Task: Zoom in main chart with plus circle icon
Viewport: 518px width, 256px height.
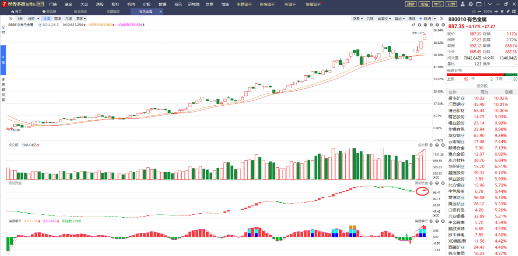Action: [x=420, y=25]
